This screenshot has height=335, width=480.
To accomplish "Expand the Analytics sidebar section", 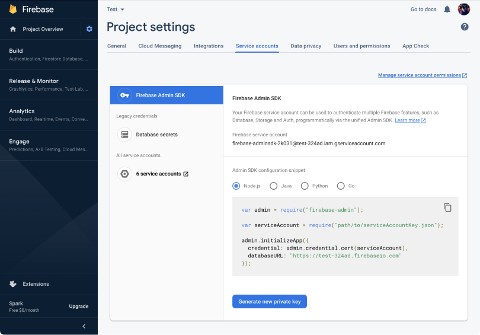I will pos(49,115).
